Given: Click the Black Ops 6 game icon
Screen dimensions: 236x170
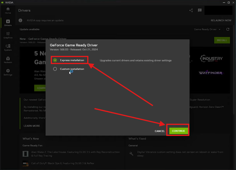Looking at the screenshot, I should point(25,163).
